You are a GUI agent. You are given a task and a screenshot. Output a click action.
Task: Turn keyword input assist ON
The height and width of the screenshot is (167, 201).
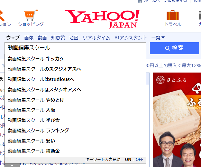pyautogui.click(x=128, y=159)
